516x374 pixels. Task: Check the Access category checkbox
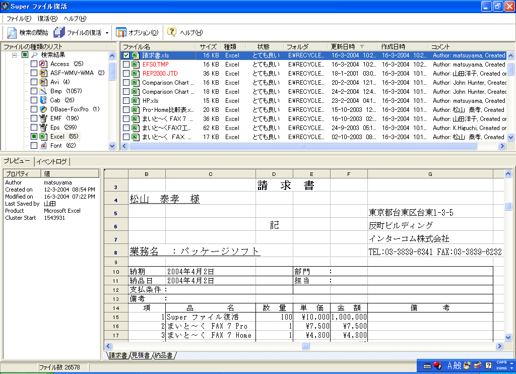pyautogui.click(x=34, y=64)
